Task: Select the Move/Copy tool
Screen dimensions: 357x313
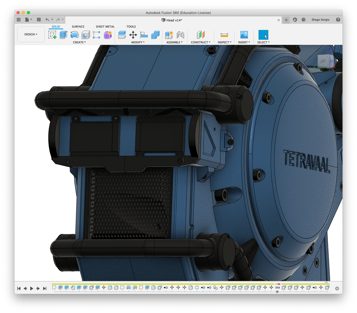Action: pos(133,35)
